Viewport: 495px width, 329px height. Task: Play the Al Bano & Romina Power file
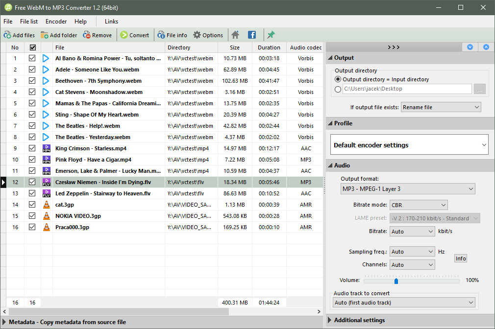point(46,58)
